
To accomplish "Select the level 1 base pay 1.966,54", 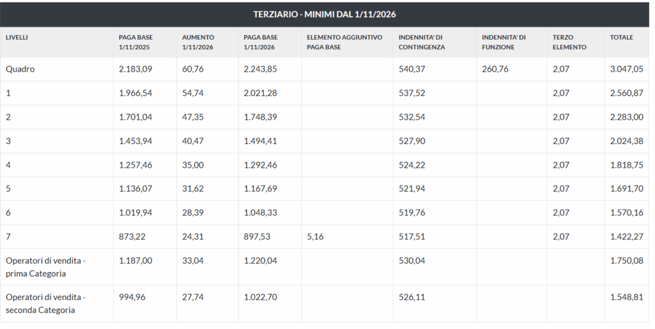I will [136, 93].
